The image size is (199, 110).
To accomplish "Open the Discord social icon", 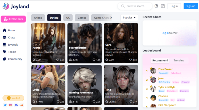I will point(16,105).
